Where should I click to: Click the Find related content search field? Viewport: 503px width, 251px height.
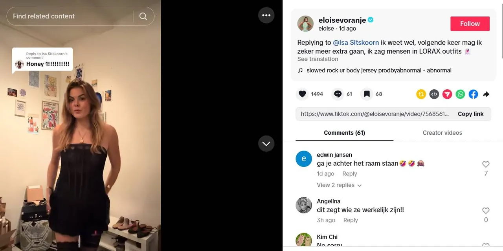[x=71, y=16]
